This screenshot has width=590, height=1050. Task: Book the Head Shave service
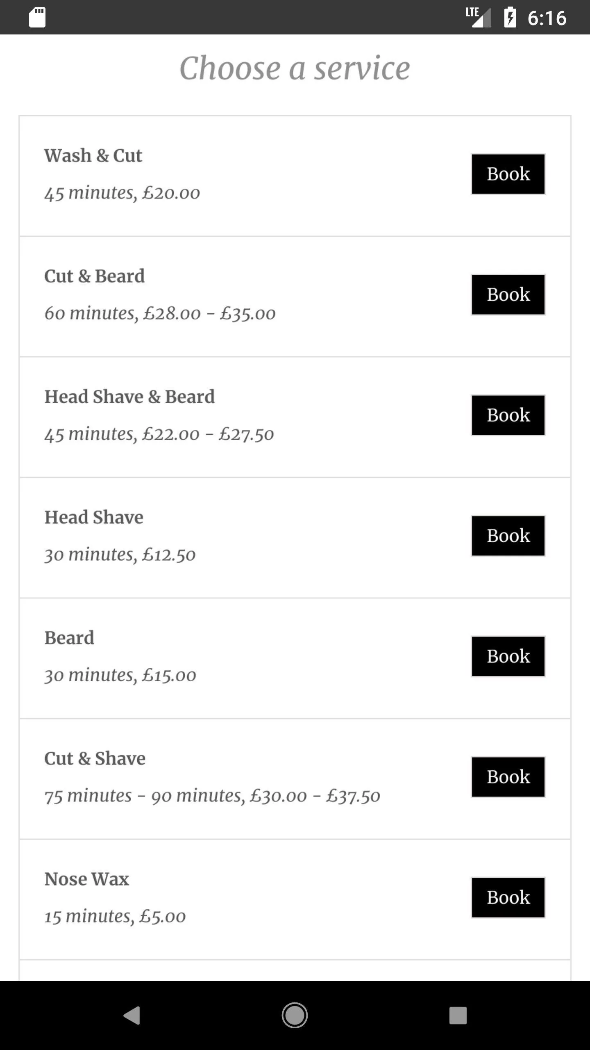[508, 536]
